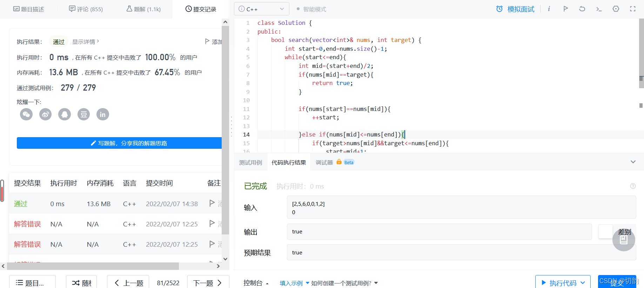Screen dimensions: 644x288
Task: Select 提交记录 tab
Action: point(201,9)
